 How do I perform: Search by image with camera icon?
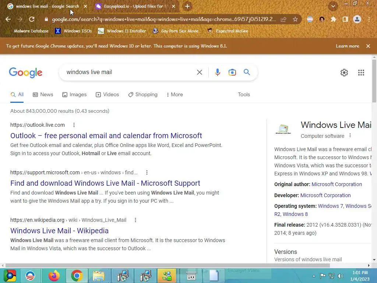click(232, 72)
